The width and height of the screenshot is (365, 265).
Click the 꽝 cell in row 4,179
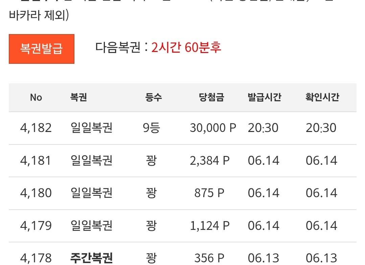(151, 226)
